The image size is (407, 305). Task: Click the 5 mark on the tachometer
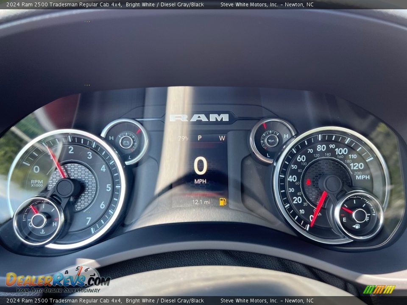tap(109, 188)
